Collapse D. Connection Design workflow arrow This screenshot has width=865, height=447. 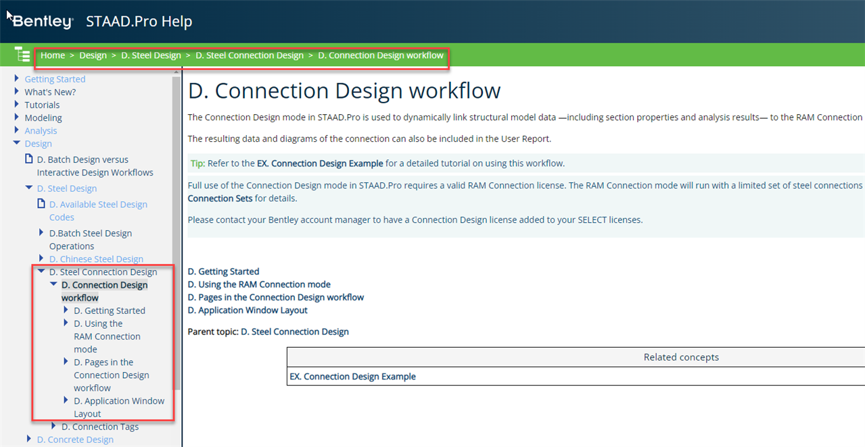(x=53, y=284)
